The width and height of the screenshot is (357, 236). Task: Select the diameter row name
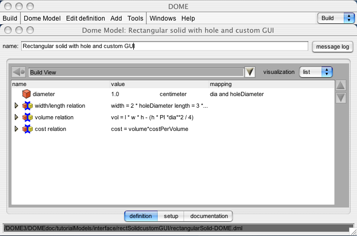[x=44, y=94]
